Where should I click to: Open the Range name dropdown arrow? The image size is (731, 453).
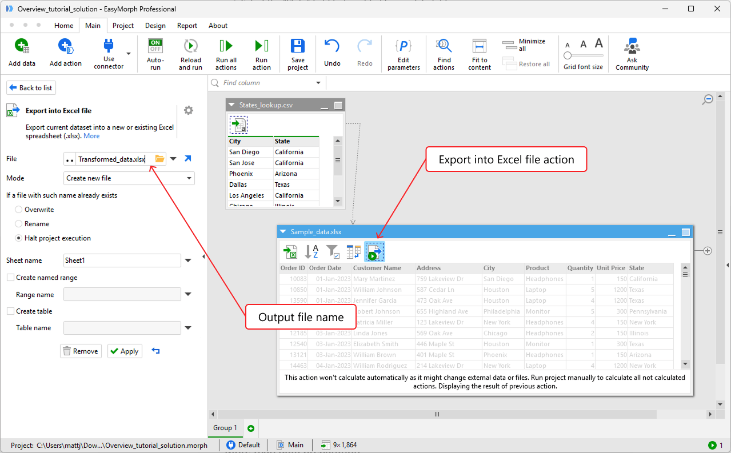(188, 295)
